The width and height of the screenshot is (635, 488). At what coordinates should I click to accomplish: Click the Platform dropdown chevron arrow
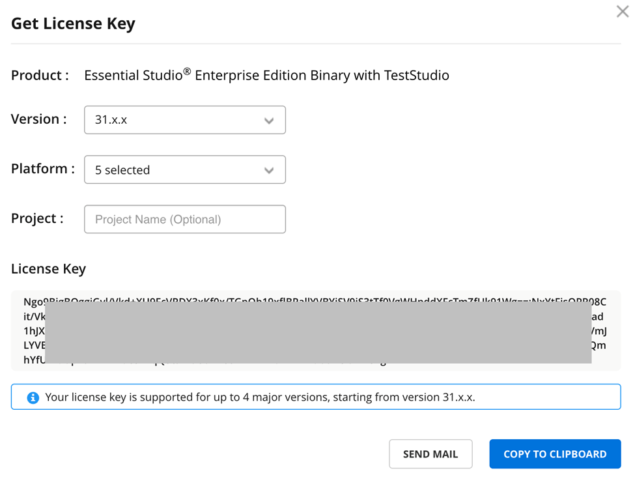(x=269, y=169)
